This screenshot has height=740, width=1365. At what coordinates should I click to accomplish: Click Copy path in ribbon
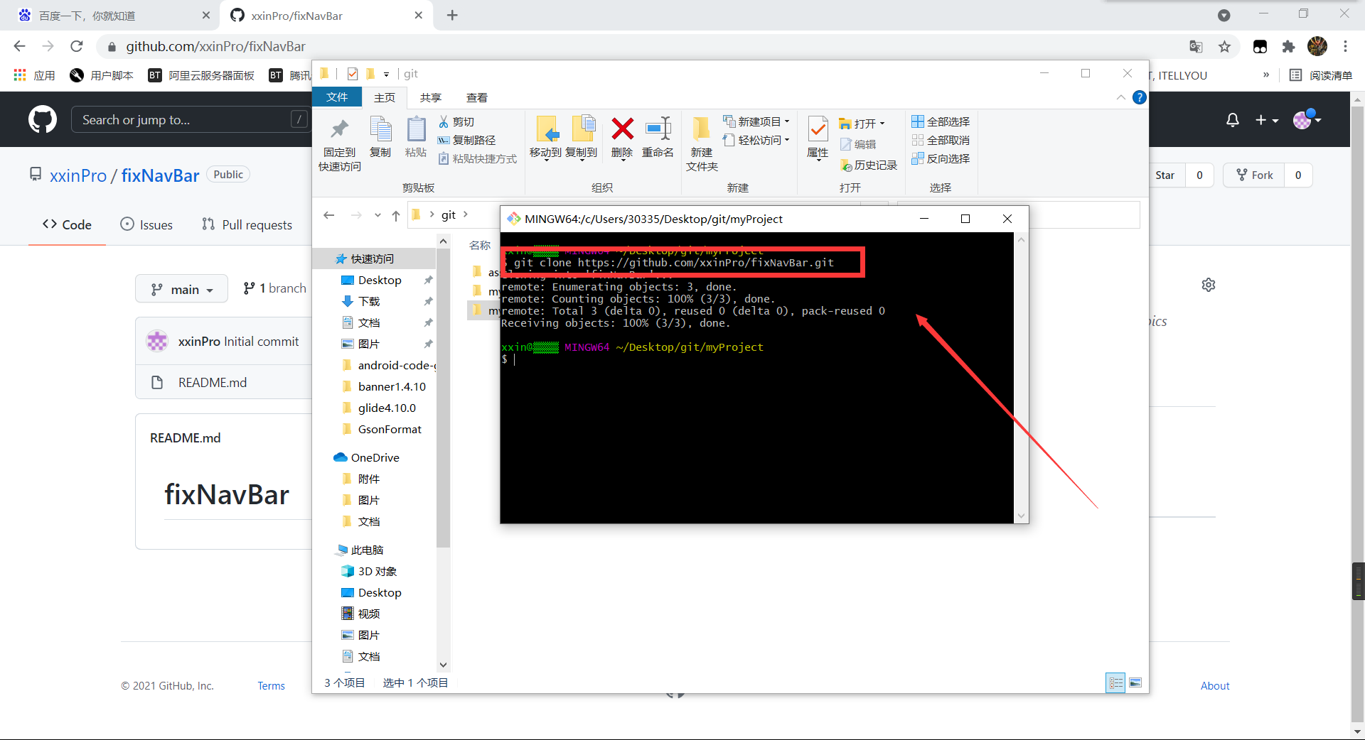(466, 141)
